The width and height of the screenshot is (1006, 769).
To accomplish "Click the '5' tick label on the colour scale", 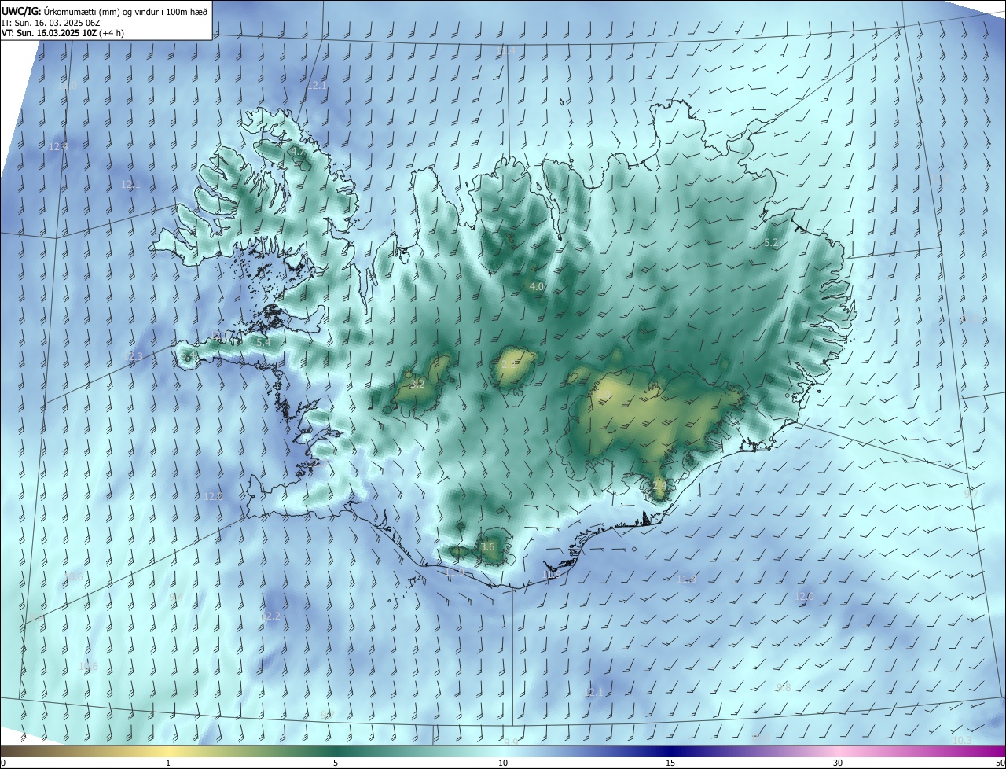I will click(x=336, y=763).
